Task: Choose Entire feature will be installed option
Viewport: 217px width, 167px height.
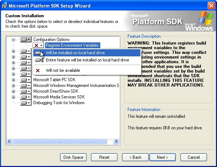Action: point(87,60)
